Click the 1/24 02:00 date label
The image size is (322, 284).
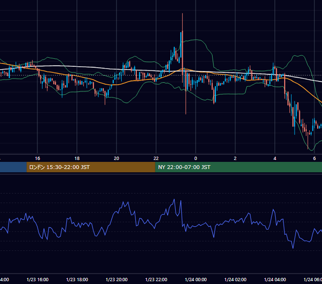[x=235, y=279]
